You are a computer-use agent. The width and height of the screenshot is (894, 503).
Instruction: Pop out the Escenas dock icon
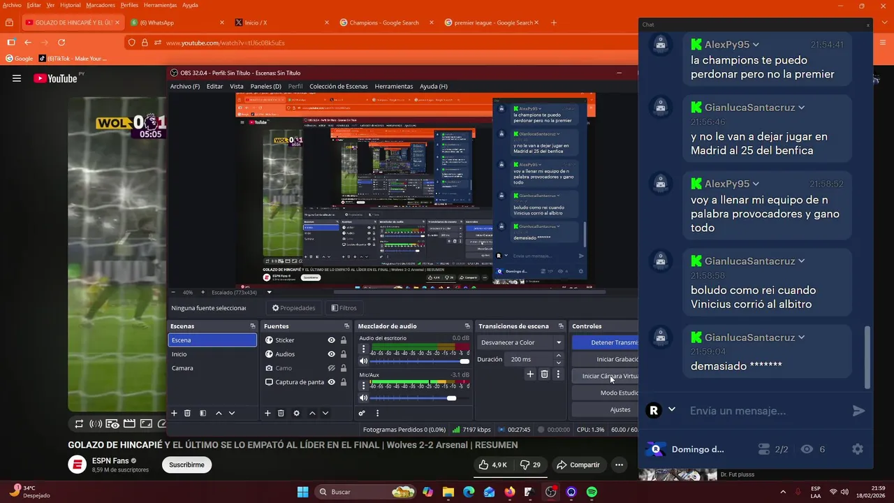[x=253, y=326]
